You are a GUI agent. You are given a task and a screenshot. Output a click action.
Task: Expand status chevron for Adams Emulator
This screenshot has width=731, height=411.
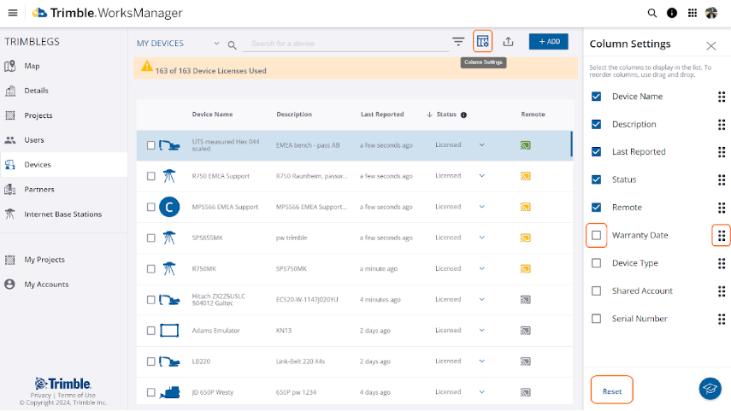[x=481, y=331]
